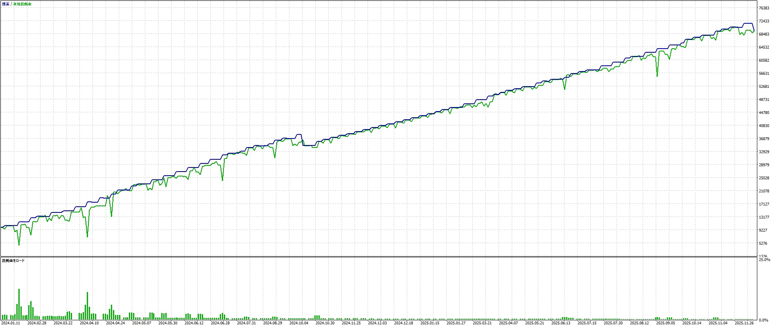Select the 2024.06.28 date label
This screenshot has width=772, height=326.
click(x=220, y=323)
